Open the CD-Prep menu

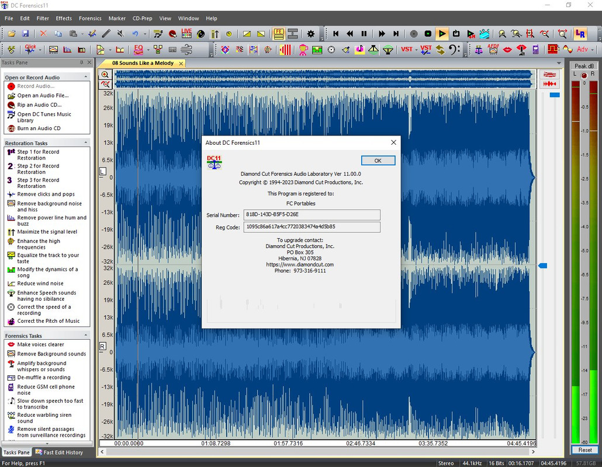143,19
